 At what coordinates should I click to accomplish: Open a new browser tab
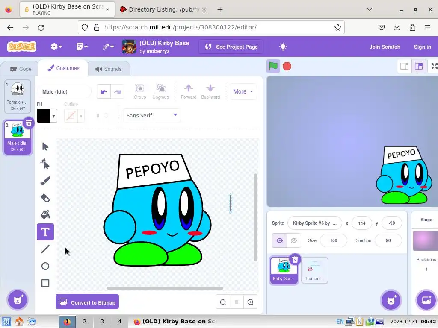(220, 9)
